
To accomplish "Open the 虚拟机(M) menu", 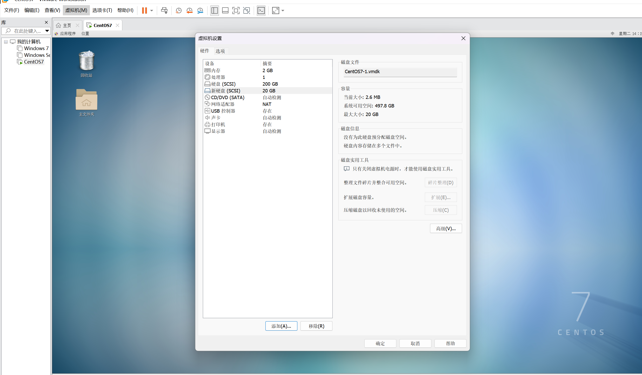I will click(76, 10).
